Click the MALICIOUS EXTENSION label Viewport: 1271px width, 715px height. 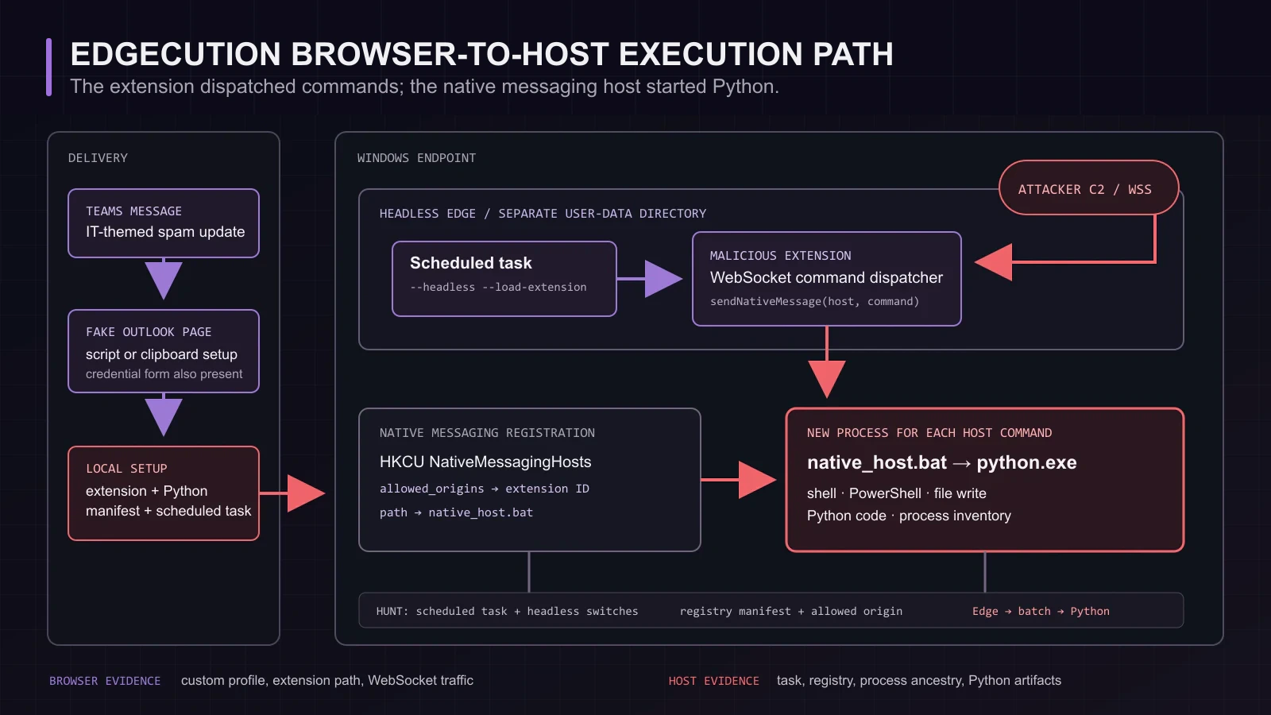pos(780,256)
